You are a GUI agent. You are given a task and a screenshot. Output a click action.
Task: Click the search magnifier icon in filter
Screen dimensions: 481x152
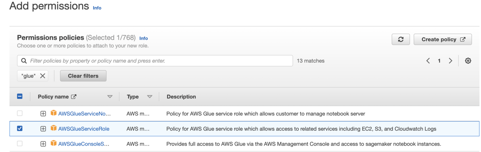(x=24, y=61)
